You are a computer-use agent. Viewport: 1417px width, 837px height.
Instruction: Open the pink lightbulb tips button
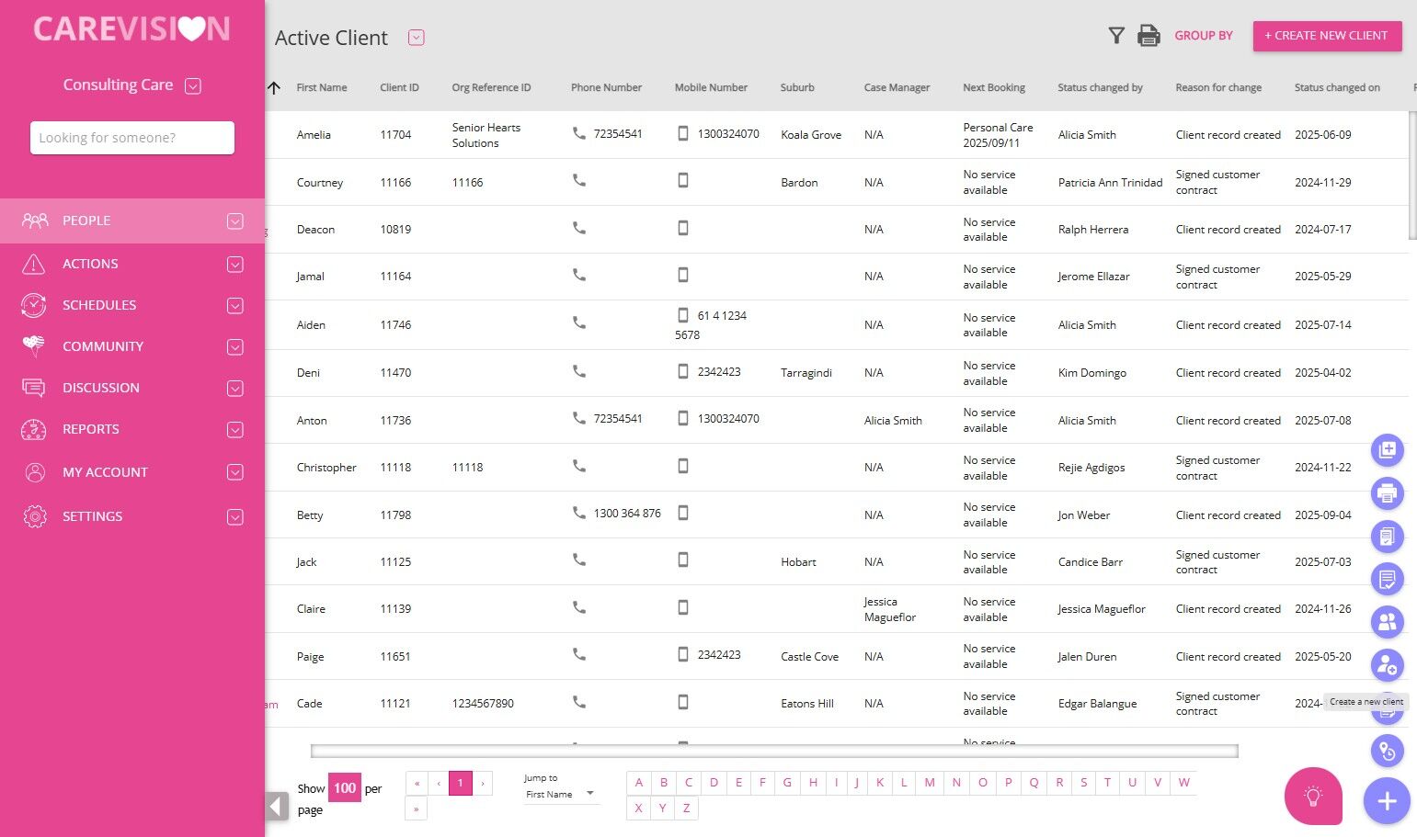point(1313,796)
